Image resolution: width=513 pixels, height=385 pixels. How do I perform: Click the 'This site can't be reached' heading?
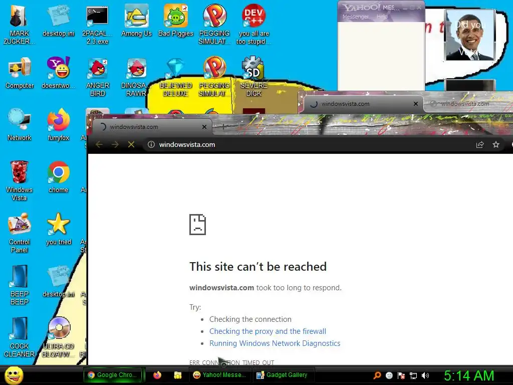258,267
